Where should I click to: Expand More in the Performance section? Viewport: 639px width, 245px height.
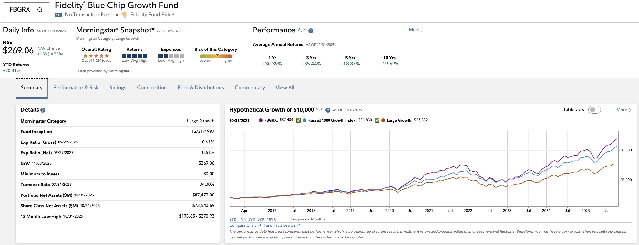tap(416, 30)
